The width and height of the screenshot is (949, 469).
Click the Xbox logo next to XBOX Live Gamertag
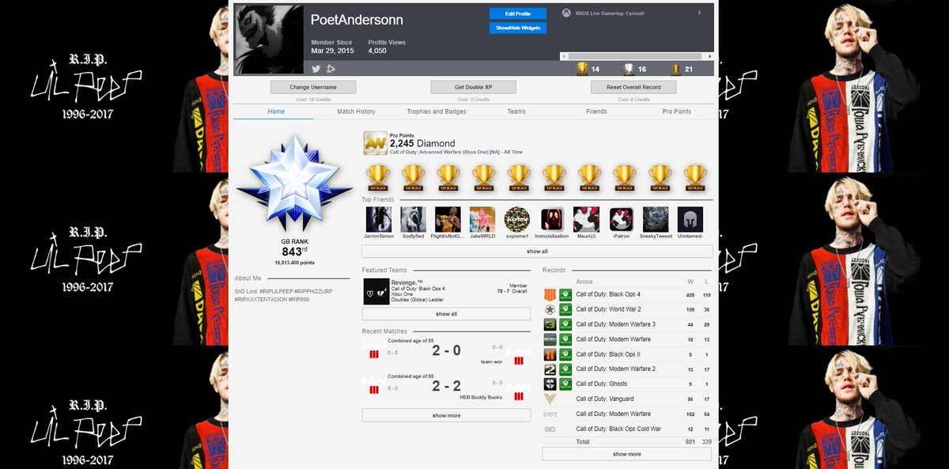(566, 13)
